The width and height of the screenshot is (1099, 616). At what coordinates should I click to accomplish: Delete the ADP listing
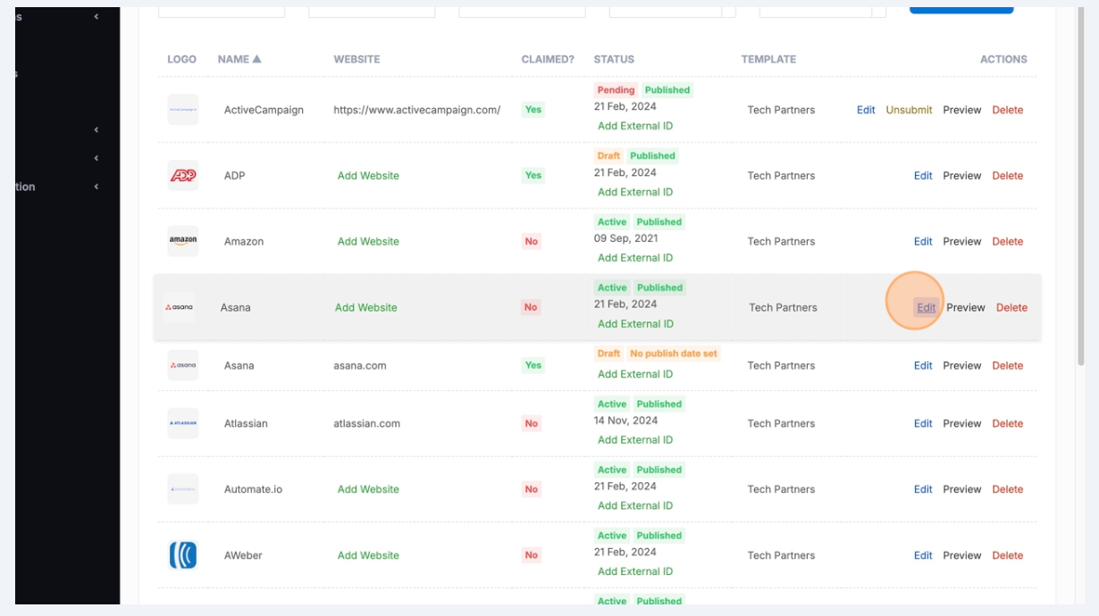click(1008, 176)
